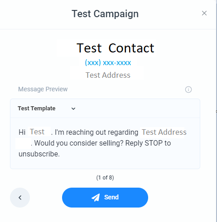Click the word unsubscribe in message preview
This screenshot has width=217, height=222.
tap(39, 154)
